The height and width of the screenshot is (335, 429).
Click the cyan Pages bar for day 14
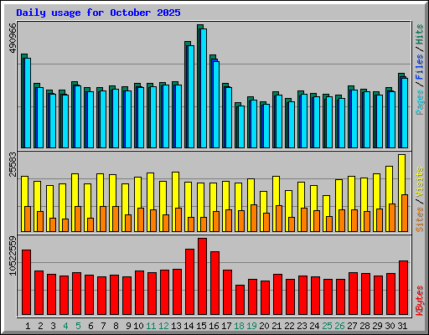point(191,96)
